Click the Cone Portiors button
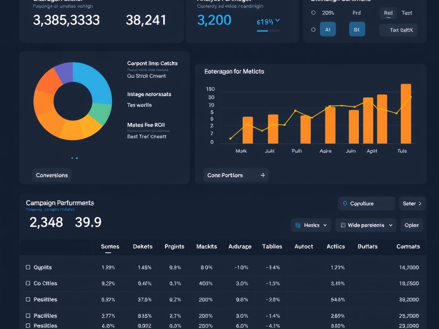439x329 pixels. coord(236,175)
